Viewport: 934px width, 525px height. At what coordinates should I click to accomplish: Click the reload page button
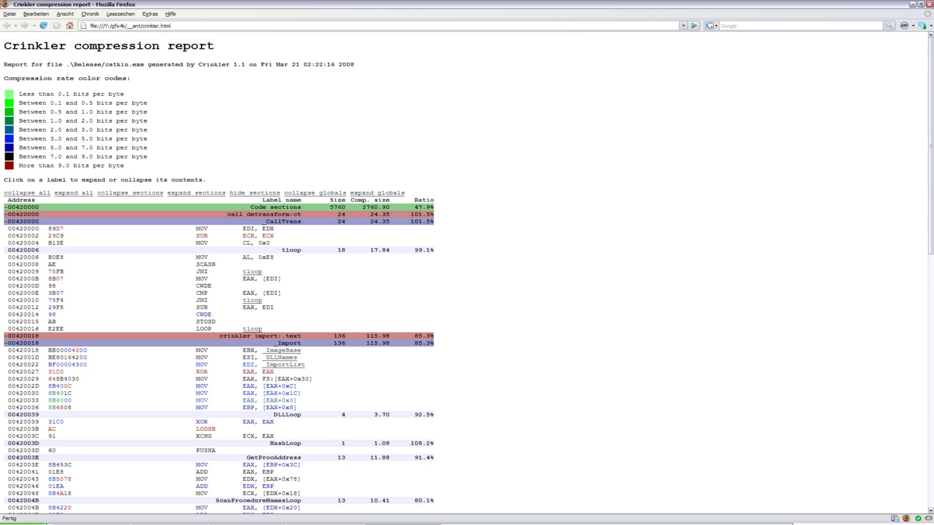pyautogui.click(x=43, y=26)
